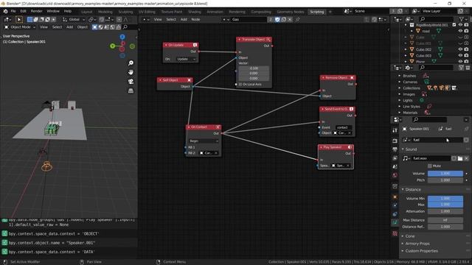This screenshot has width=472, height=265.
Task: Toggle the road object's eye visibility
Action: point(460,31)
